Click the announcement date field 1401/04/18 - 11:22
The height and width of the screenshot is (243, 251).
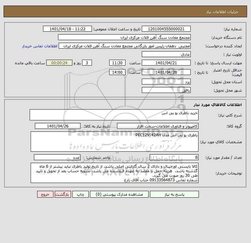(67, 29)
